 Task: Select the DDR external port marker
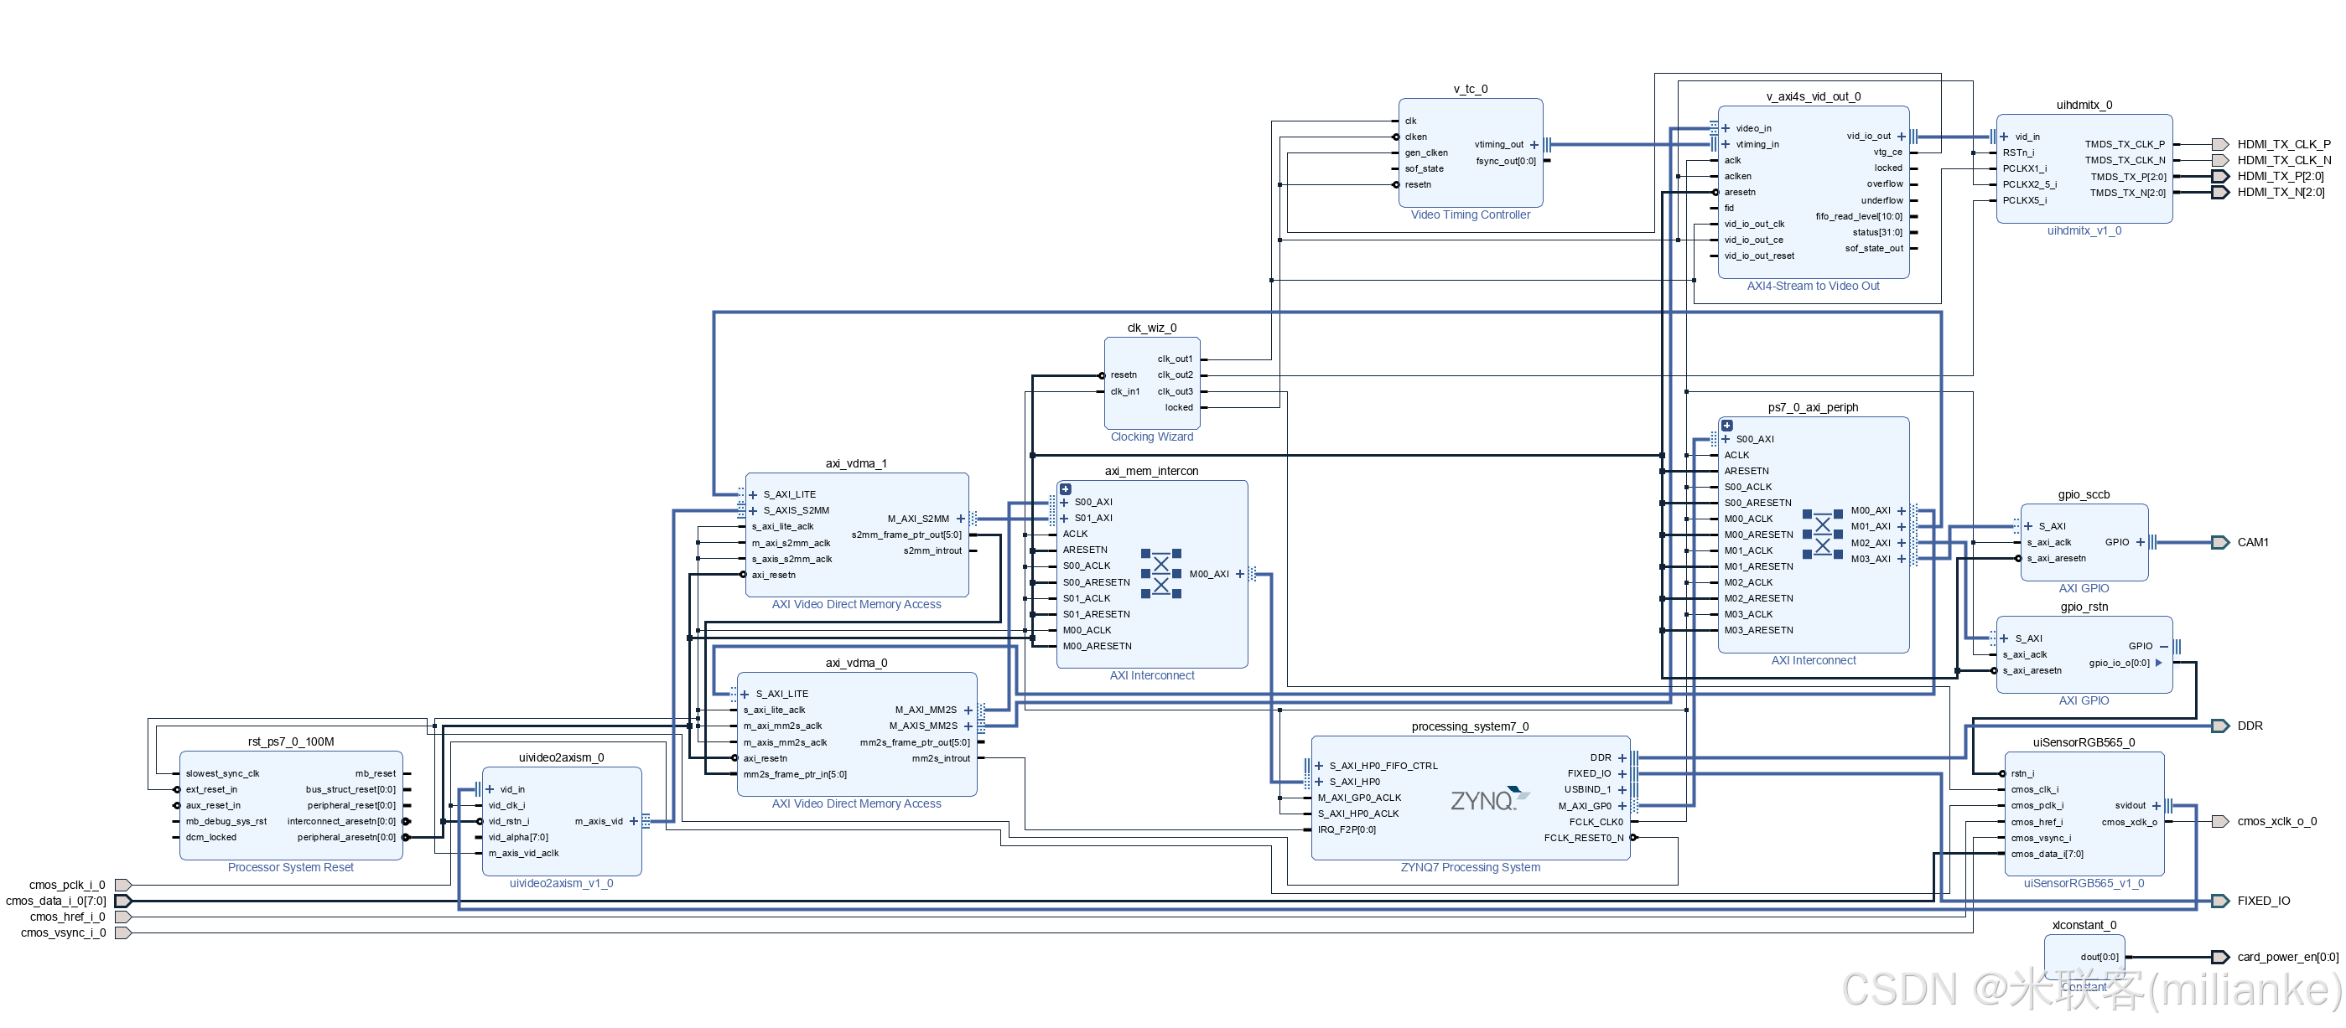click(2222, 725)
